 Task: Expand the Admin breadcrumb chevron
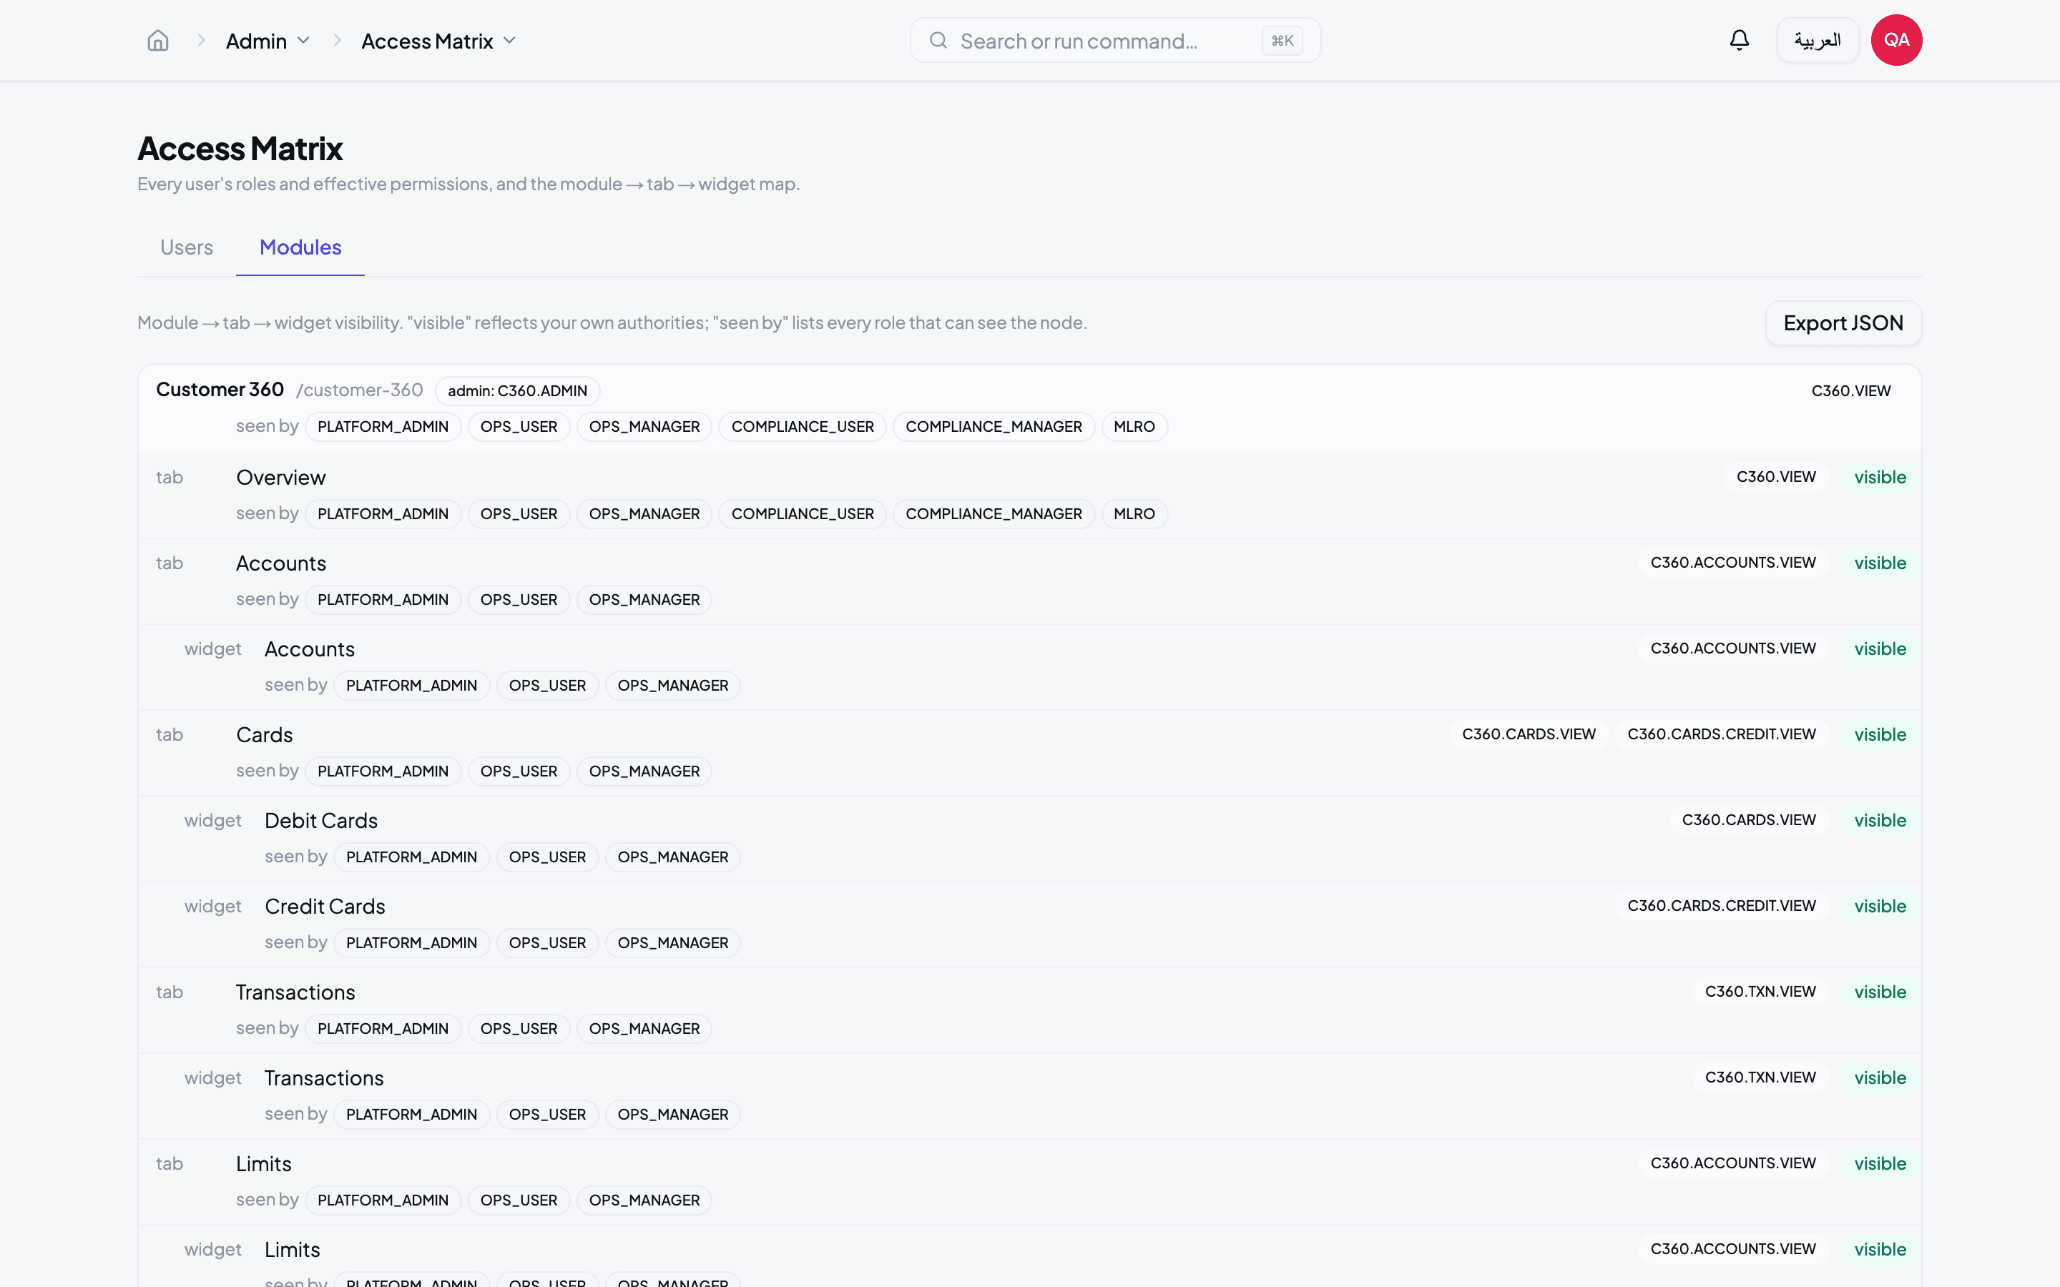[304, 41]
